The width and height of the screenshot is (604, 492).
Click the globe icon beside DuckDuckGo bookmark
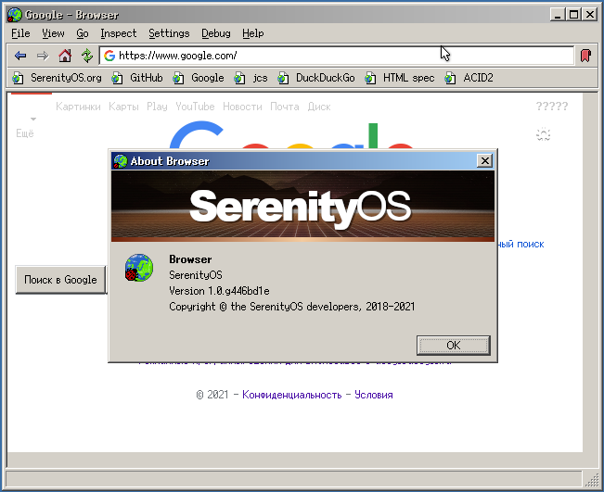click(x=283, y=78)
